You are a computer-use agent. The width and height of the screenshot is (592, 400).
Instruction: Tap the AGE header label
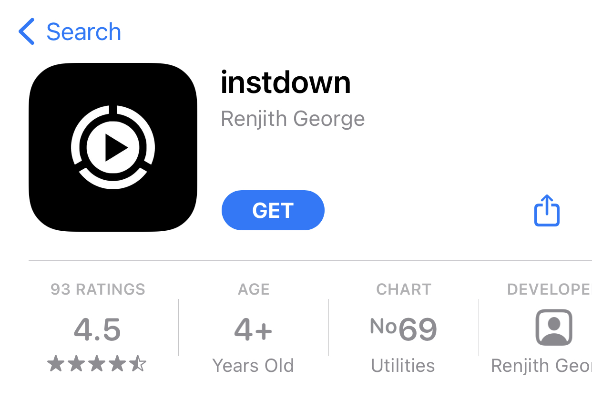[x=254, y=289]
